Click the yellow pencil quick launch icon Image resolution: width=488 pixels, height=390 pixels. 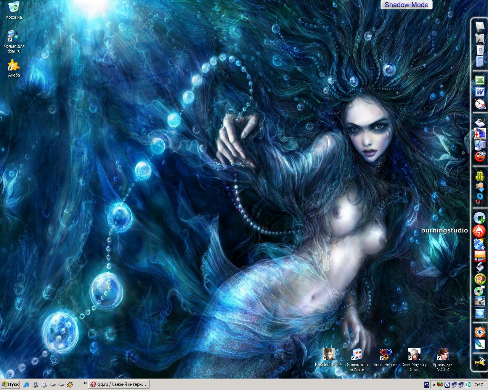coord(70,385)
